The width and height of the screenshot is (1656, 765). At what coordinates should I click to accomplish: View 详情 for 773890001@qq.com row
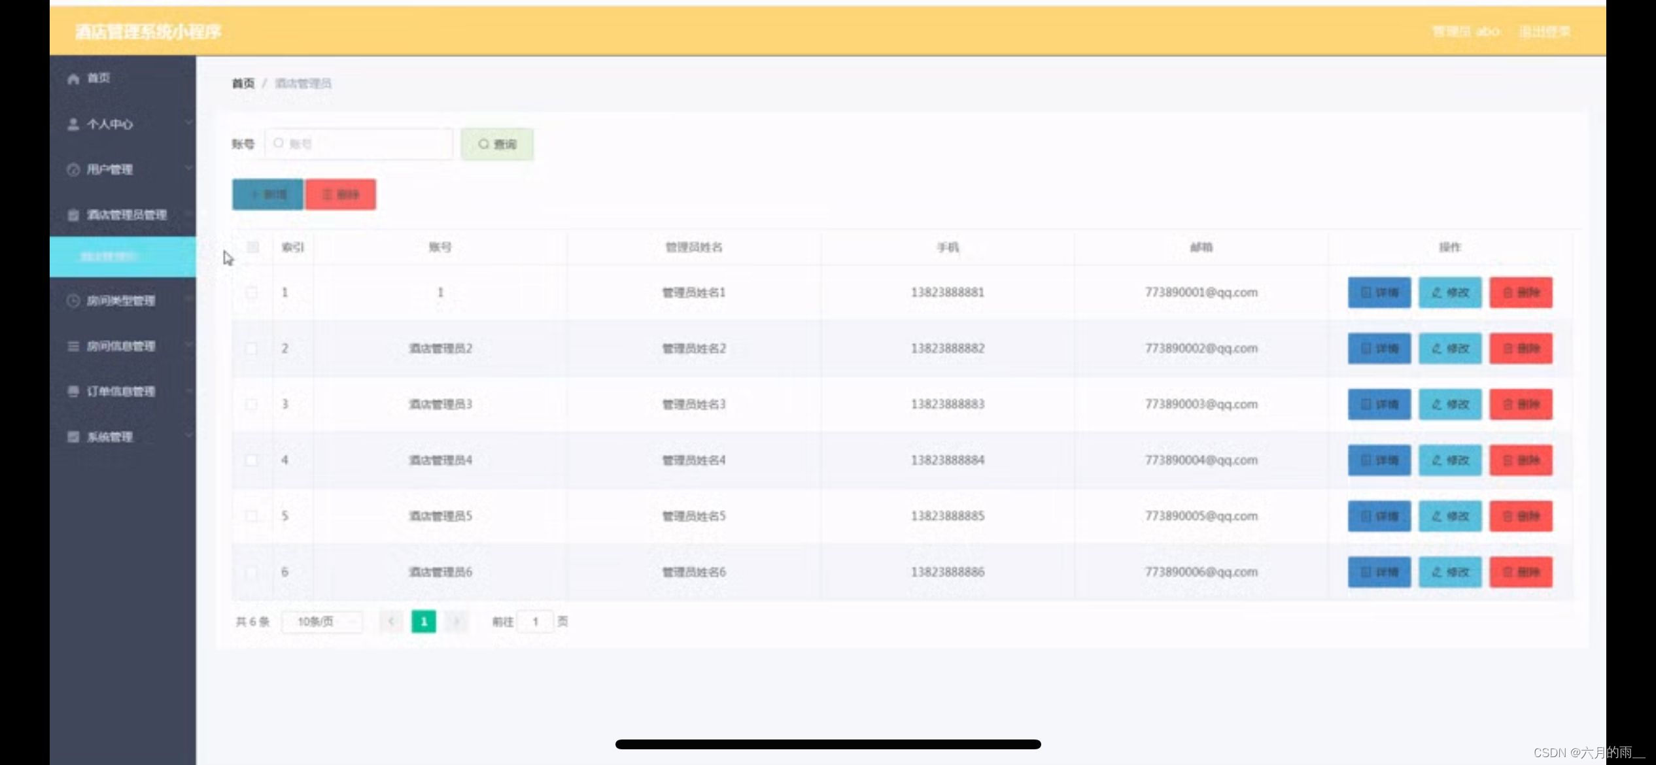(x=1379, y=292)
